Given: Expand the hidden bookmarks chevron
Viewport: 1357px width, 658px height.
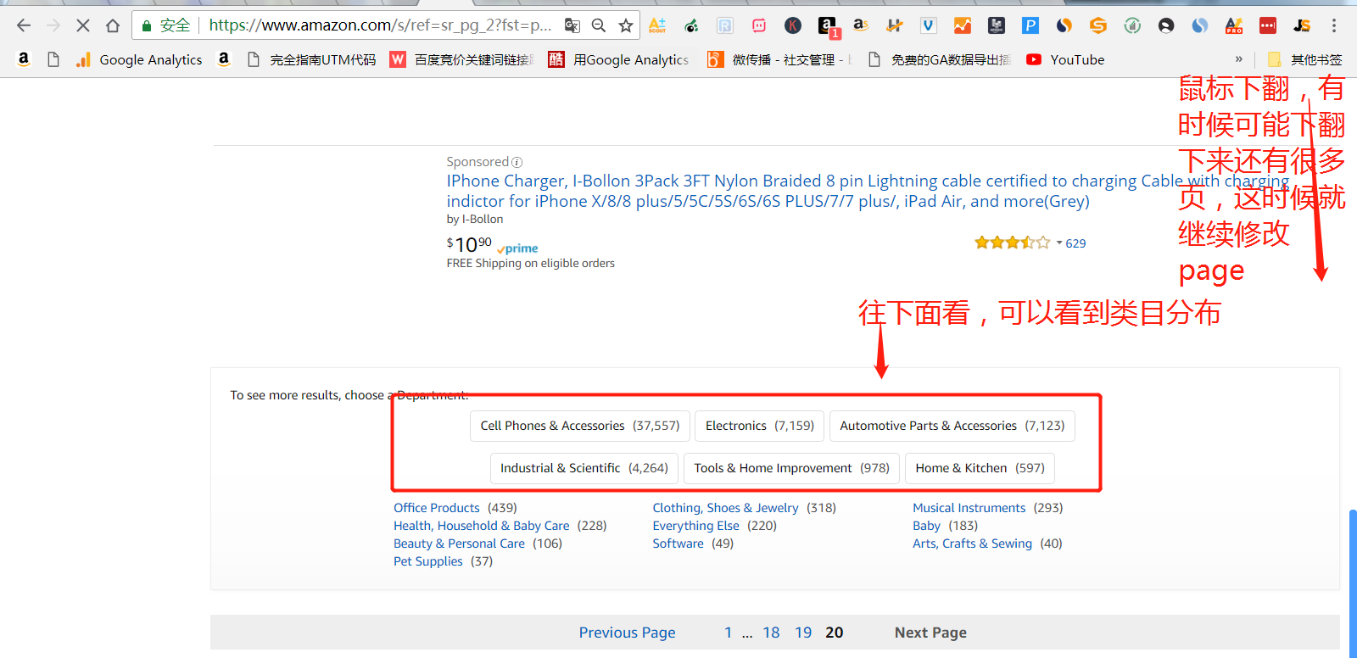Looking at the screenshot, I should [x=1239, y=59].
